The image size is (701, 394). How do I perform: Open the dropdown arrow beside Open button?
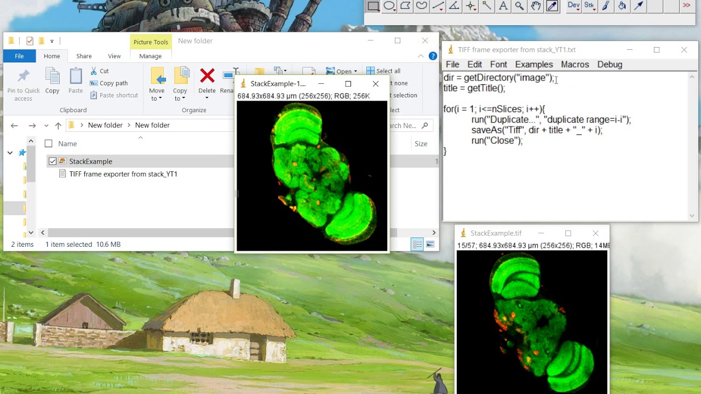point(355,71)
